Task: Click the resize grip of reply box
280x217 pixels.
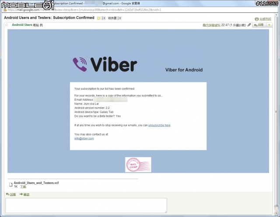Action: pyautogui.click(x=166, y=212)
